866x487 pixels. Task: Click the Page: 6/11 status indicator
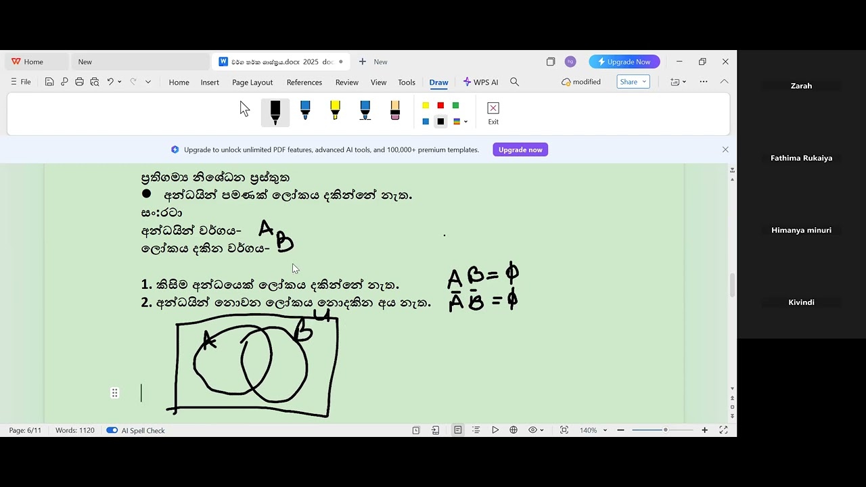click(25, 430)
